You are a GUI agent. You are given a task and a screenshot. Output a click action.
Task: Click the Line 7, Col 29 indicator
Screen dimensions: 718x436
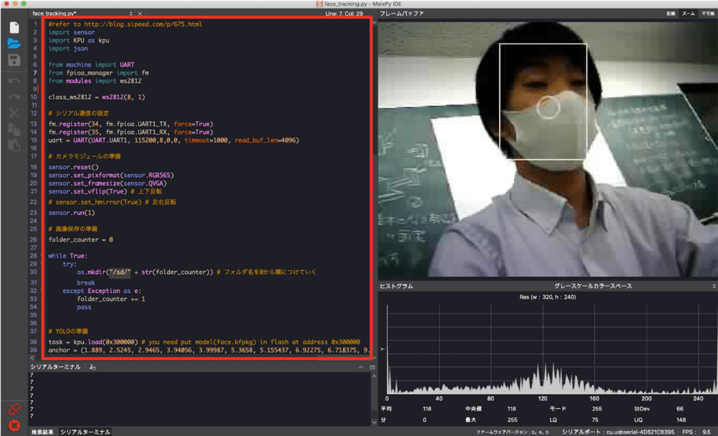[x=344, y=13]
